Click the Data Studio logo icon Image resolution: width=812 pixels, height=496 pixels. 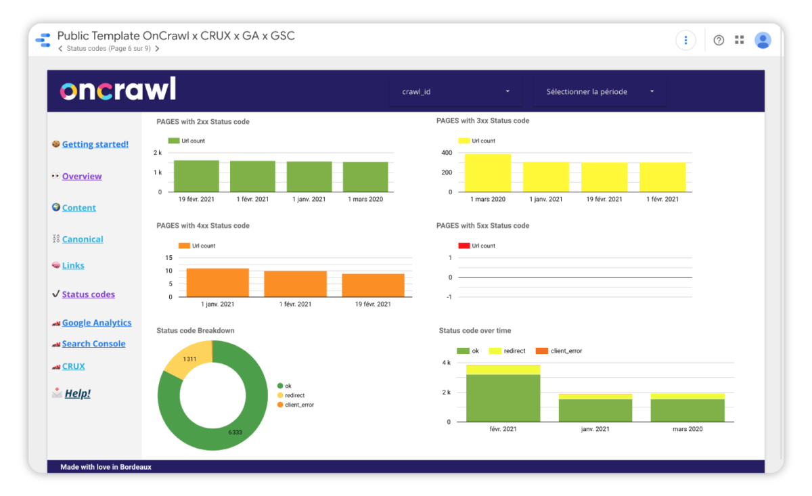pos(43,40)
